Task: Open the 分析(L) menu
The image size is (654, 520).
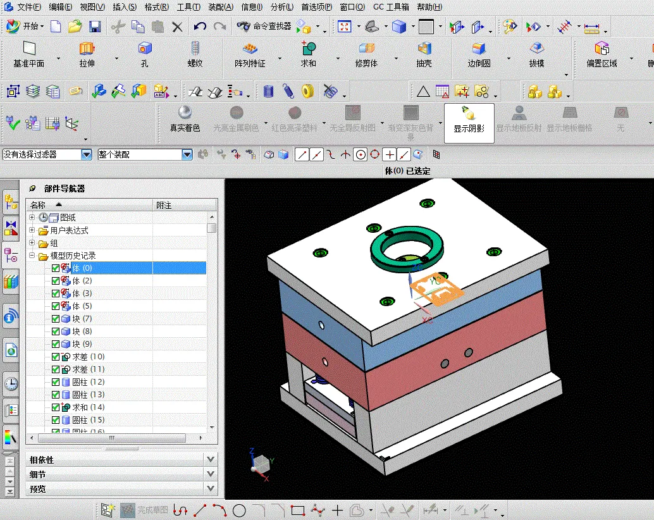Action: coord(282,7)
